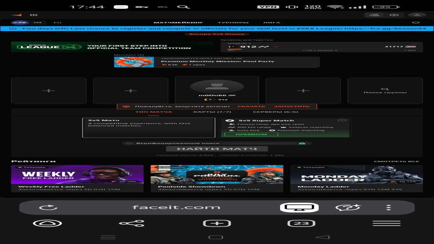
Task: Click the СМОТРЕТЬ ВСЕ ratings link
Action: point(397,161)
